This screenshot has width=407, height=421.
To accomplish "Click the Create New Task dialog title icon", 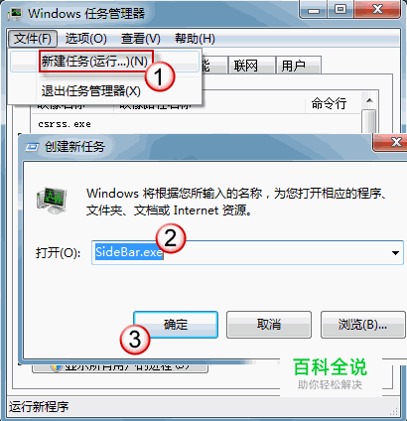I will point(32,147).
